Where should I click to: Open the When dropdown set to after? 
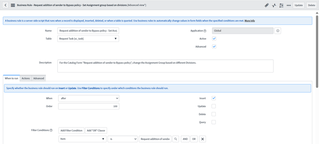(89, 98)
